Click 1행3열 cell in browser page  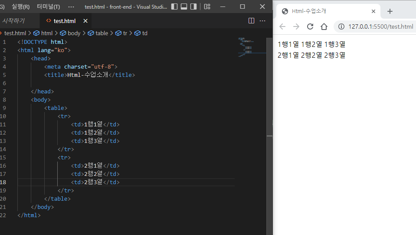[x=335, y=44]
